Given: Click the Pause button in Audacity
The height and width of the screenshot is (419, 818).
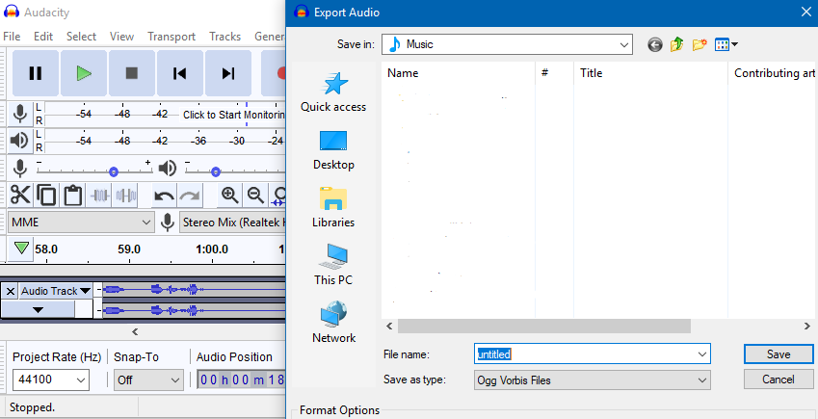Looking at the screenshot, I should click(x=36, y=73).
